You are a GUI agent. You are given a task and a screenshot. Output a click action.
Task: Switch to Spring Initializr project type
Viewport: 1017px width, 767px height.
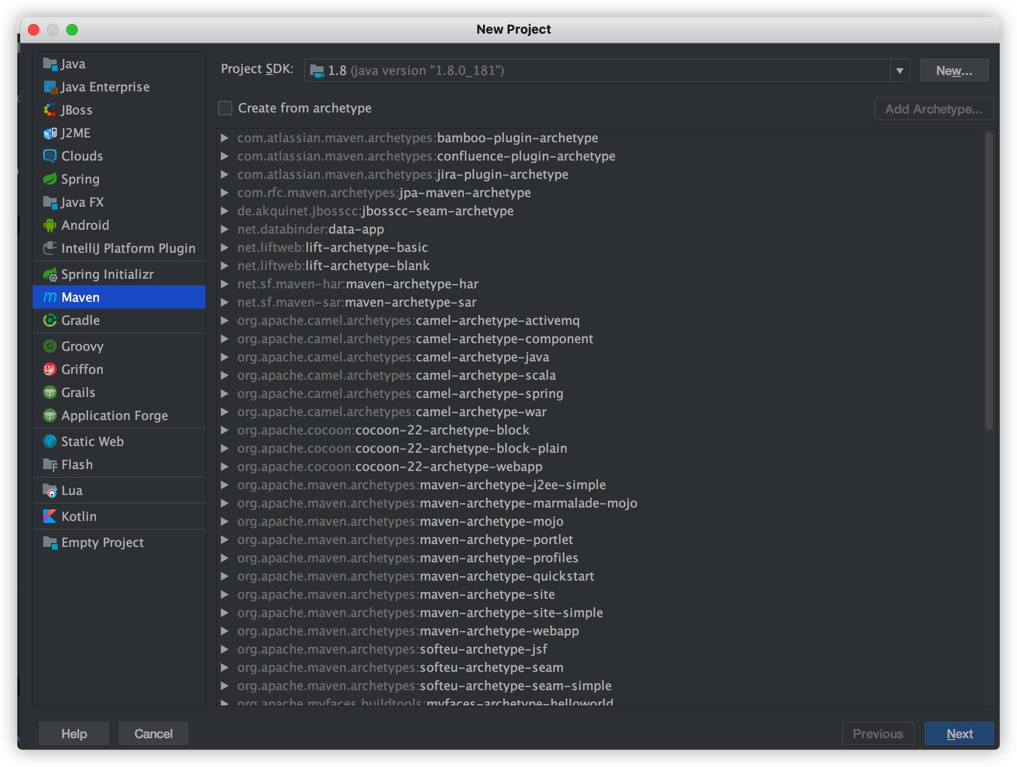tap(119, 274)
